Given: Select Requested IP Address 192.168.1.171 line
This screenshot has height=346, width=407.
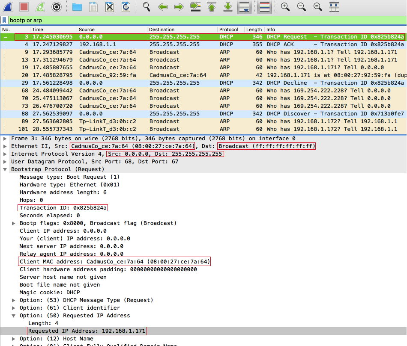Looking at the screenshot, I should pyautogui.click(x=87, y=331).
